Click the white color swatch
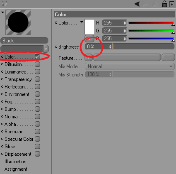 (x=89, y=27)
